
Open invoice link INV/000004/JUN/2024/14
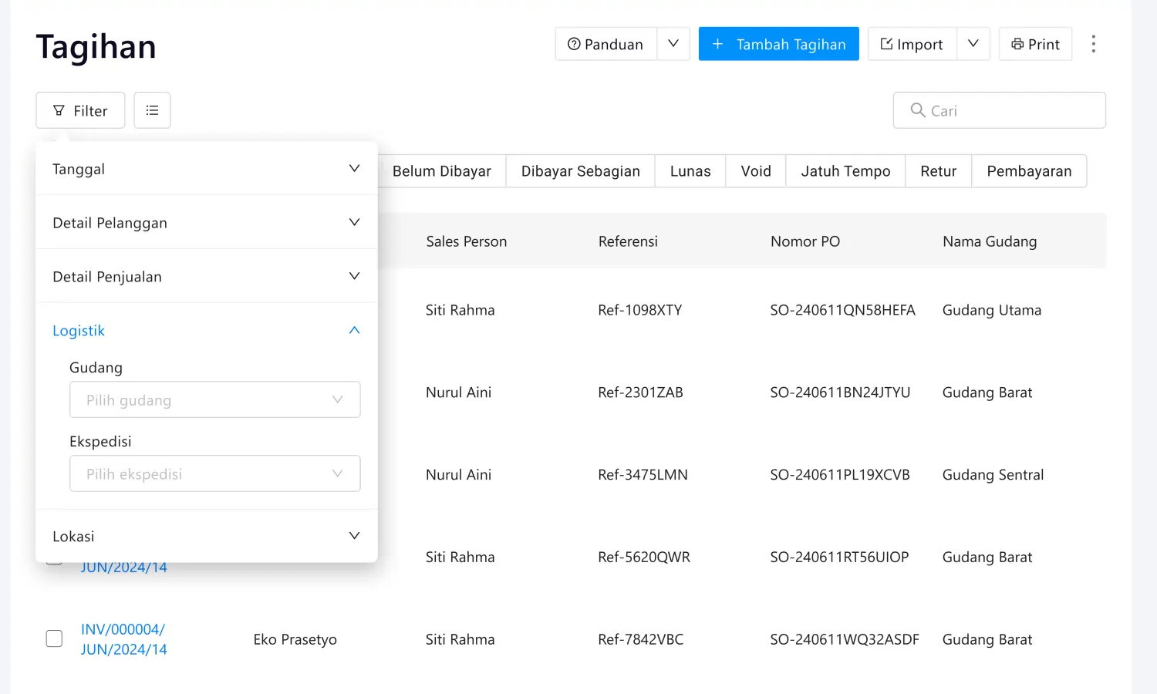(x=122, y=638)
